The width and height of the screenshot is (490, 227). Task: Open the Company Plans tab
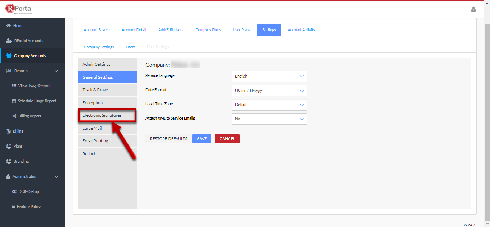[208, 30]
